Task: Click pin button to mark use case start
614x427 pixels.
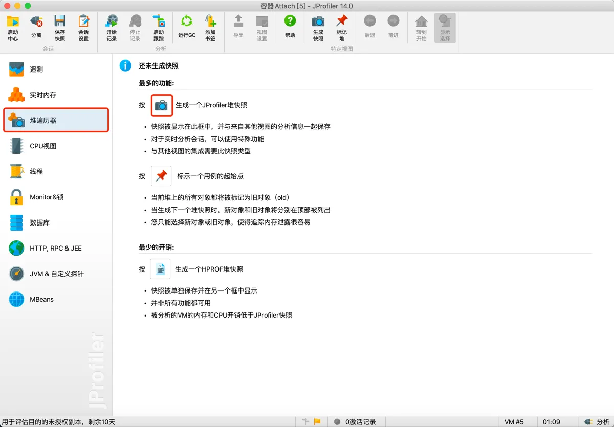Action: (x=161, y=176)
